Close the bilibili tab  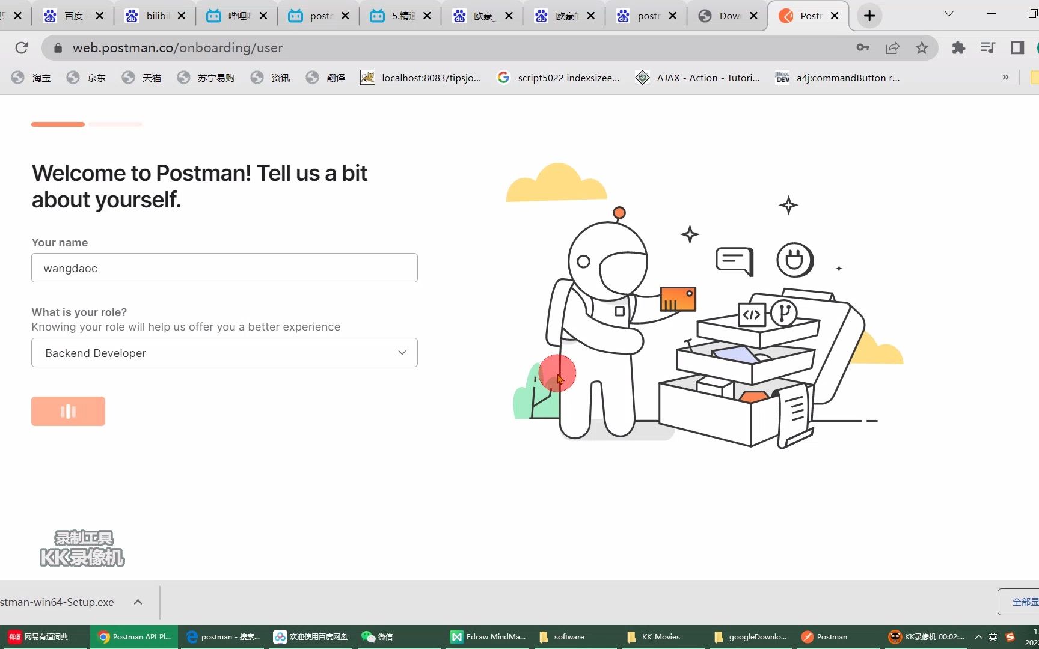coord(182,16)
